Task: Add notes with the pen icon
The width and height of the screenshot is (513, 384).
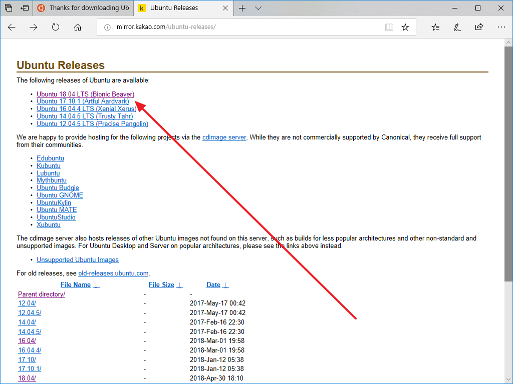Action: tap(457, 27)
